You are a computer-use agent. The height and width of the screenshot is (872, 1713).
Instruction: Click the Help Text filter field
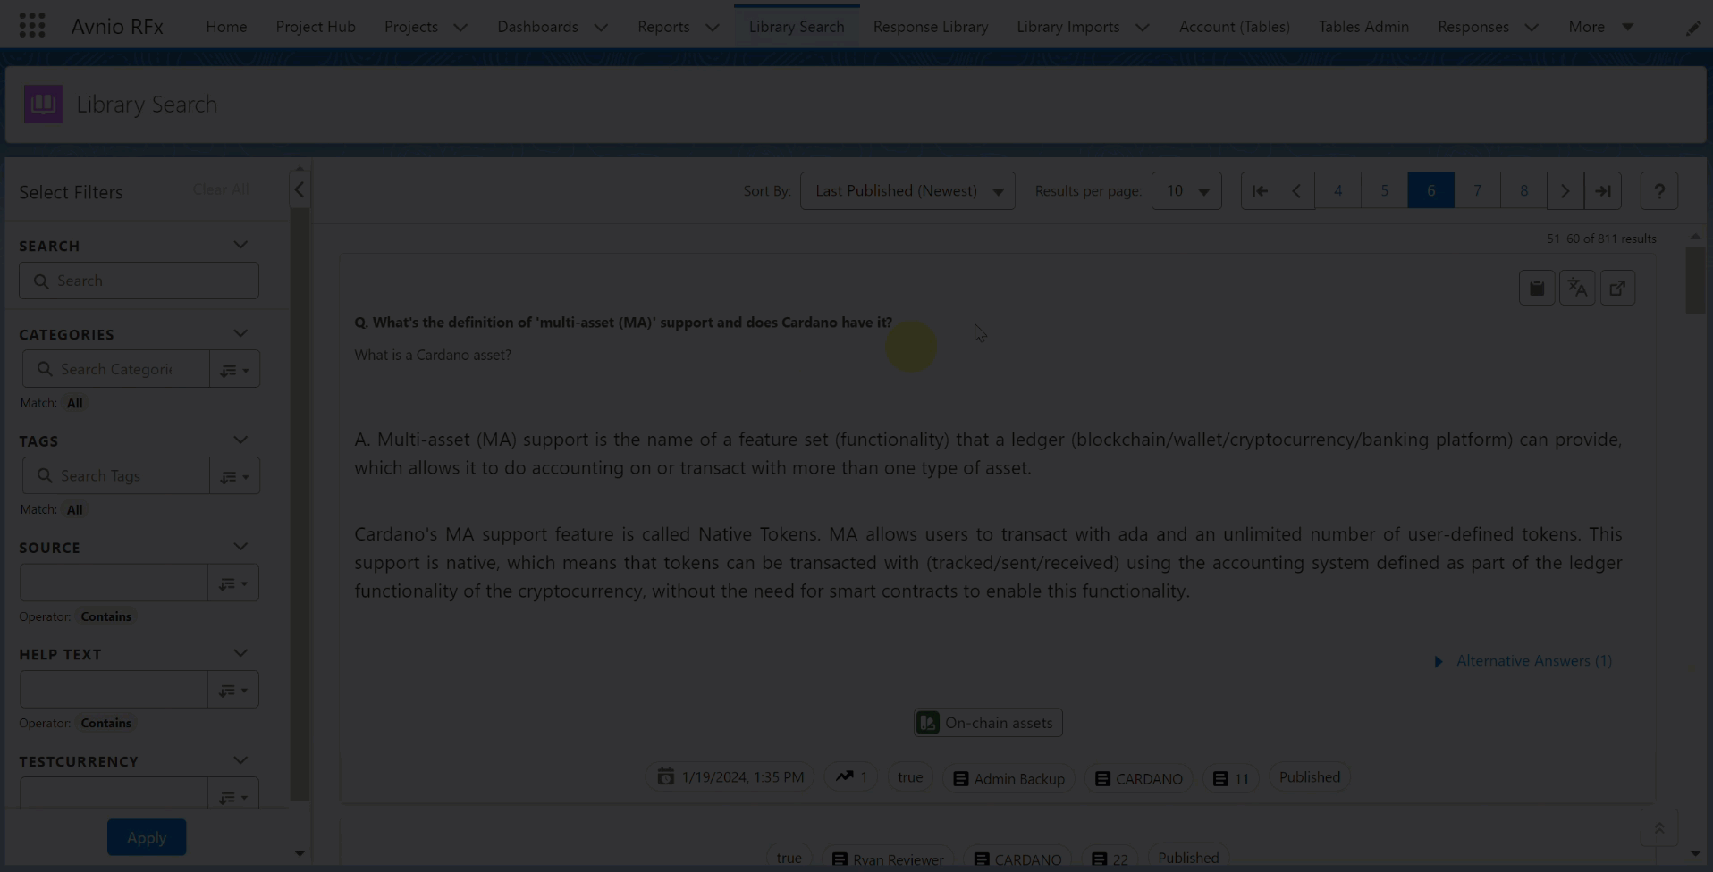pyautogui.click(x=114, y=689)
